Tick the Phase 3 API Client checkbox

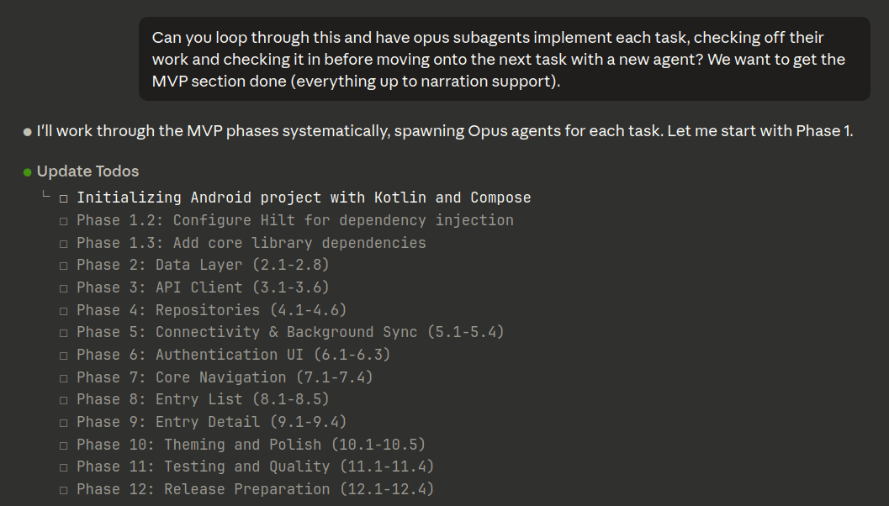point(64,288)
